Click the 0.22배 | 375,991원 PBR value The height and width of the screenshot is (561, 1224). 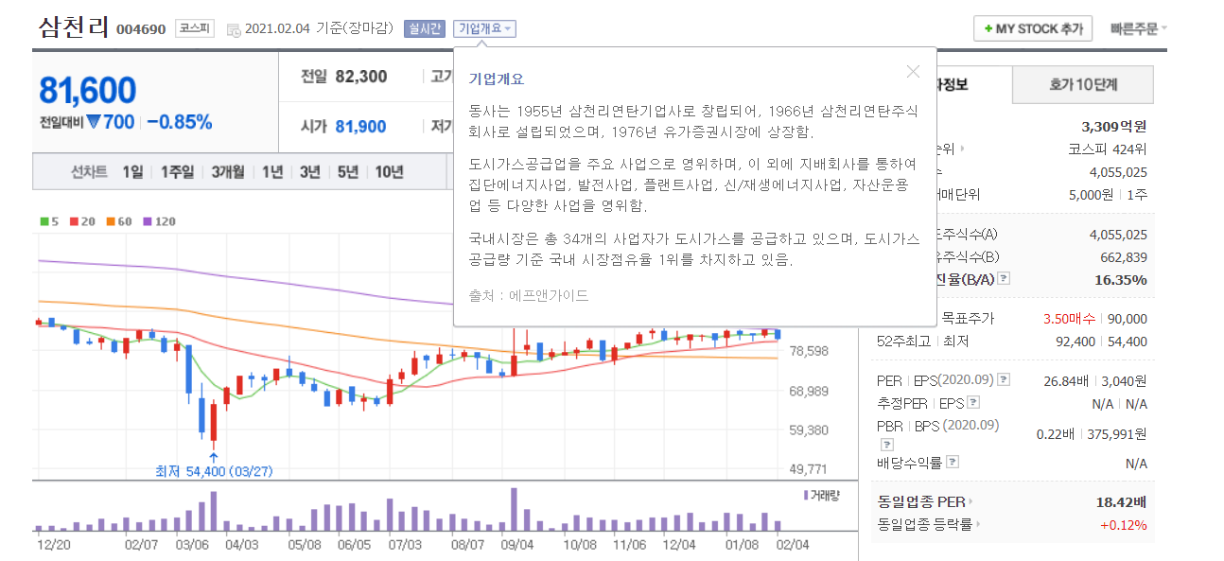[1092, 434]
